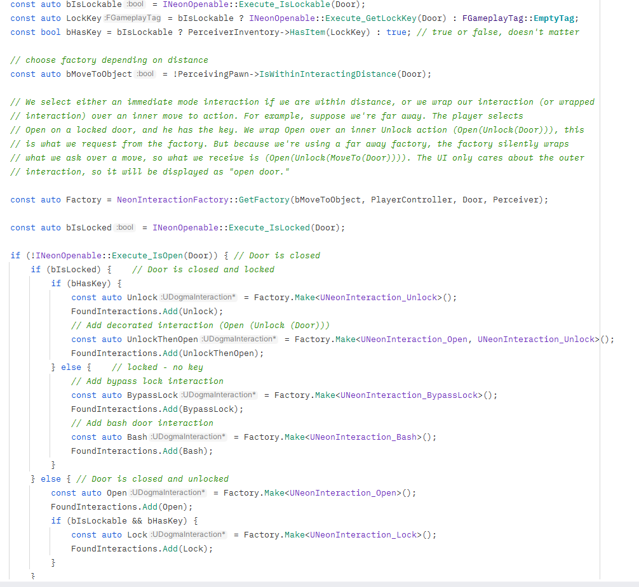The height and width of the screenshot is (587, 639).
Task: Click :UDogmaInteraction* hint beside UnlockThenOpen
Action: pyautogui.click(x=239, y=339)
